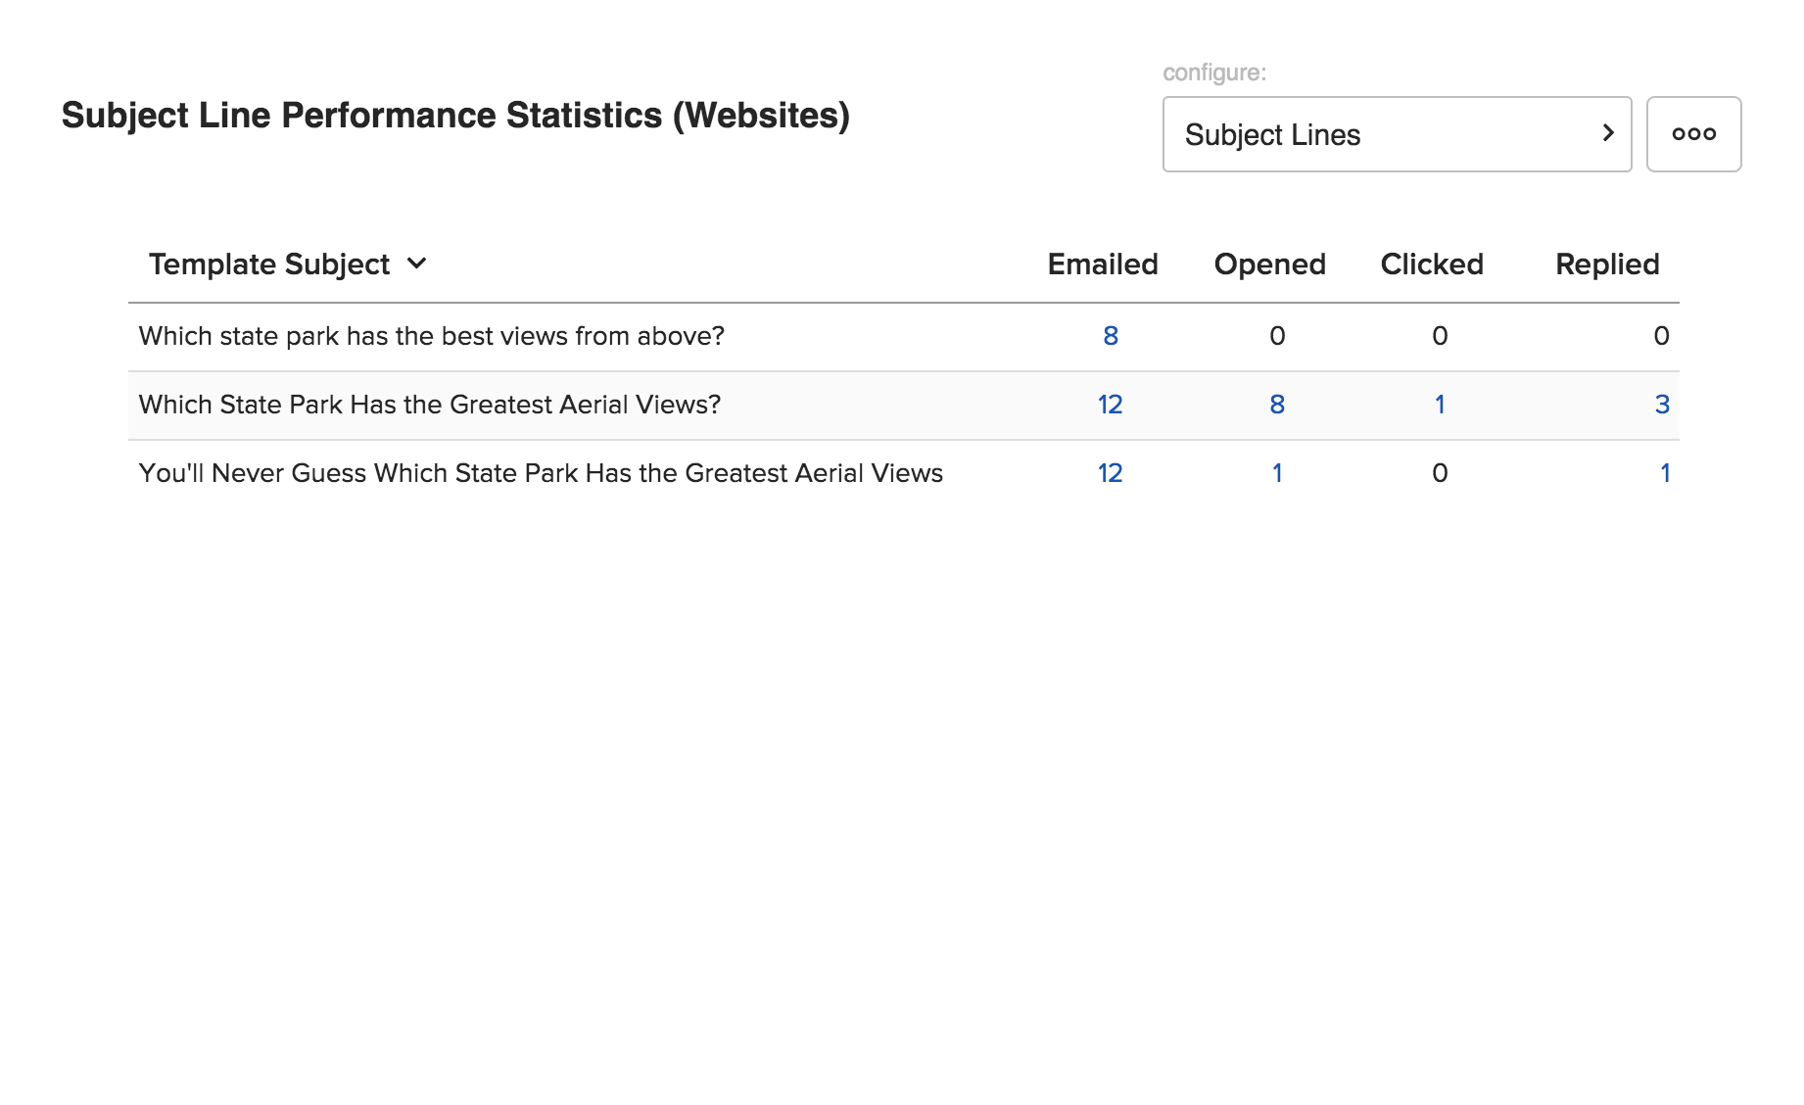Sort by the Clicked column header
Image resolution: width=1804 pixels, height=1105 pixels.
[1431, 264]
